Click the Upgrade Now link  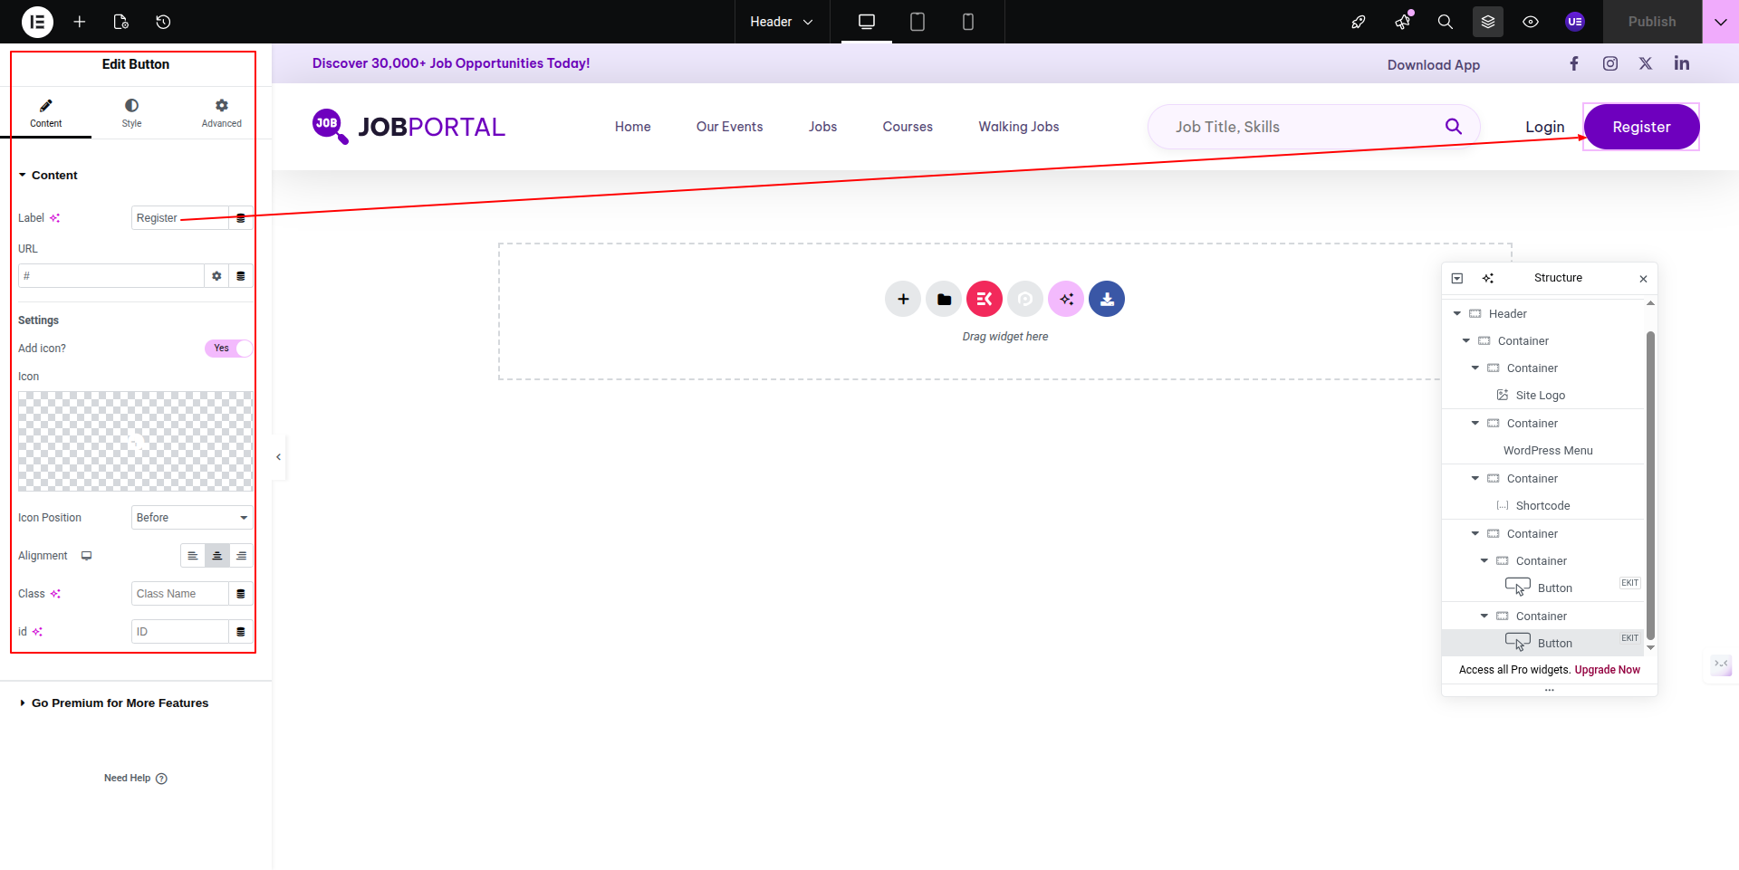pyautogui.click(x=1607, y=670)
